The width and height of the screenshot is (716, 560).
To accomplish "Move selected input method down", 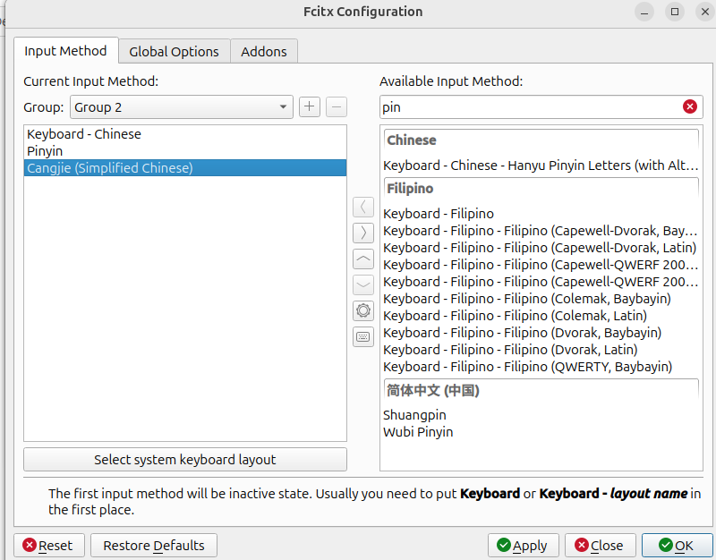I will (363, 284).
